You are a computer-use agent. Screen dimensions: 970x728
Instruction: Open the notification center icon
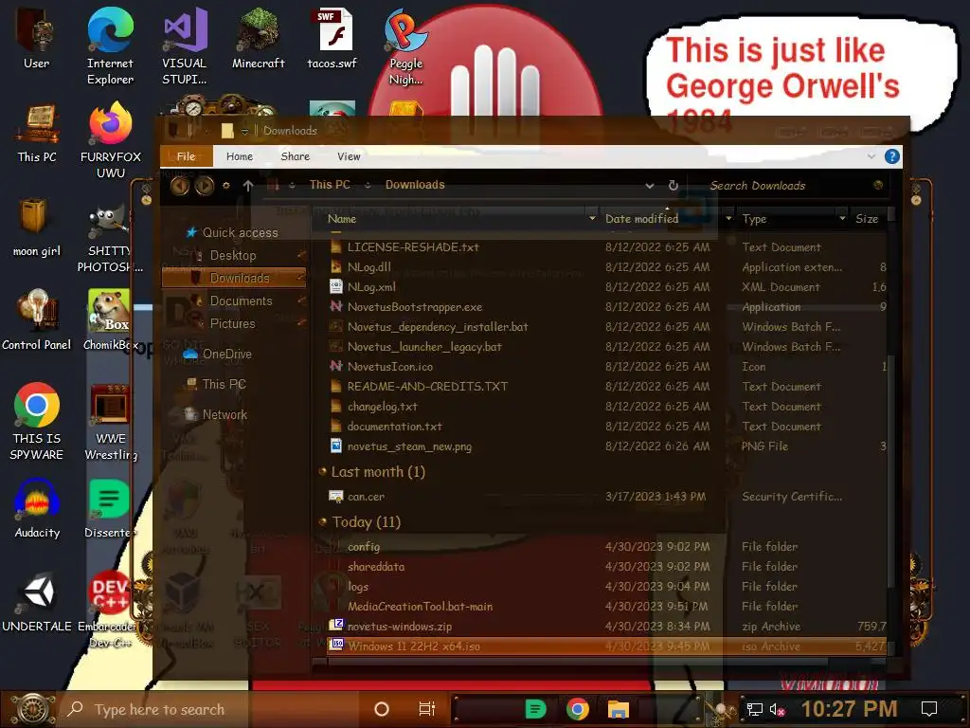[929, 709]
